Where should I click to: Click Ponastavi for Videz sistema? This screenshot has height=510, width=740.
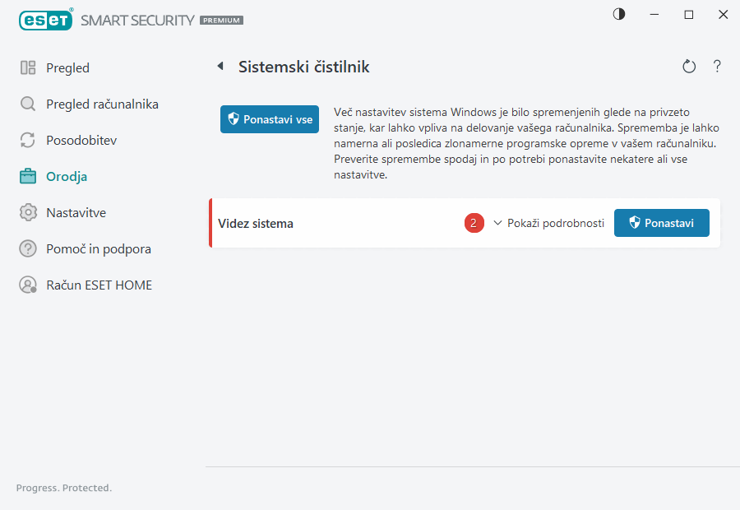(661, 223)
